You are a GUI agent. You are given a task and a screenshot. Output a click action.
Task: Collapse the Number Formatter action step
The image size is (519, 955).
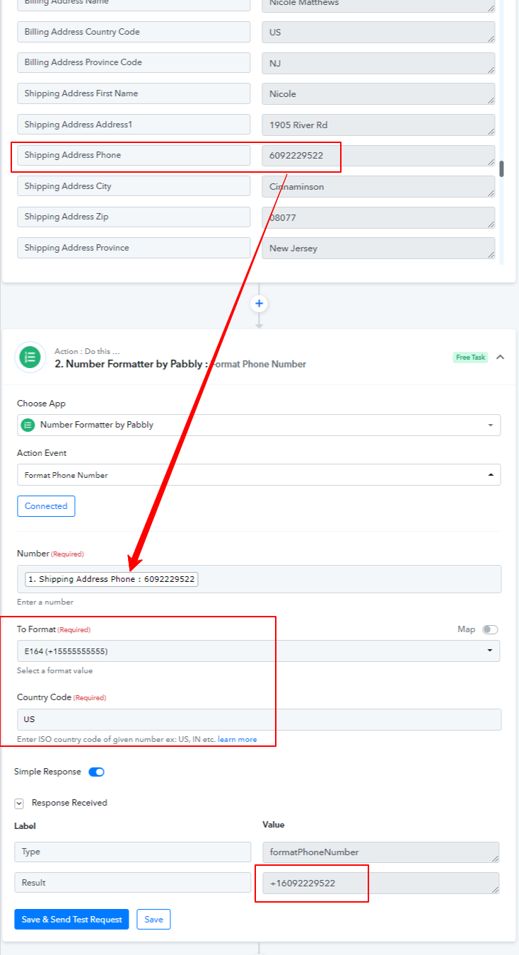tap(500, 358)
